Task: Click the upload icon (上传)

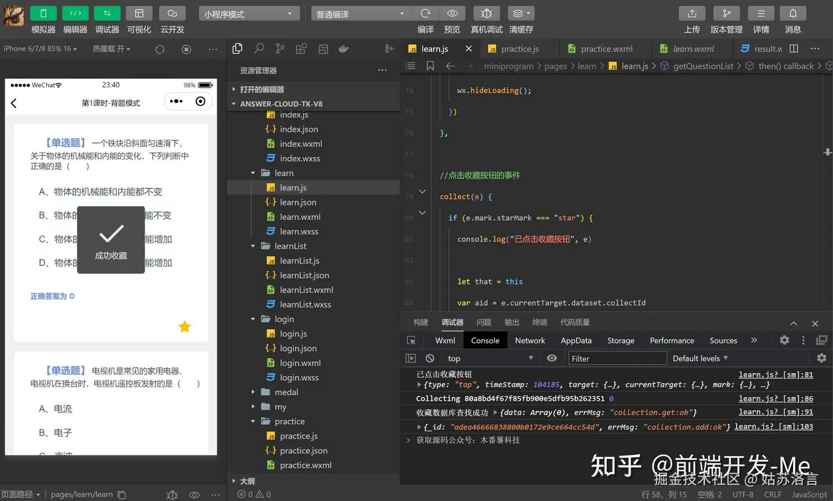Action: 692,13
